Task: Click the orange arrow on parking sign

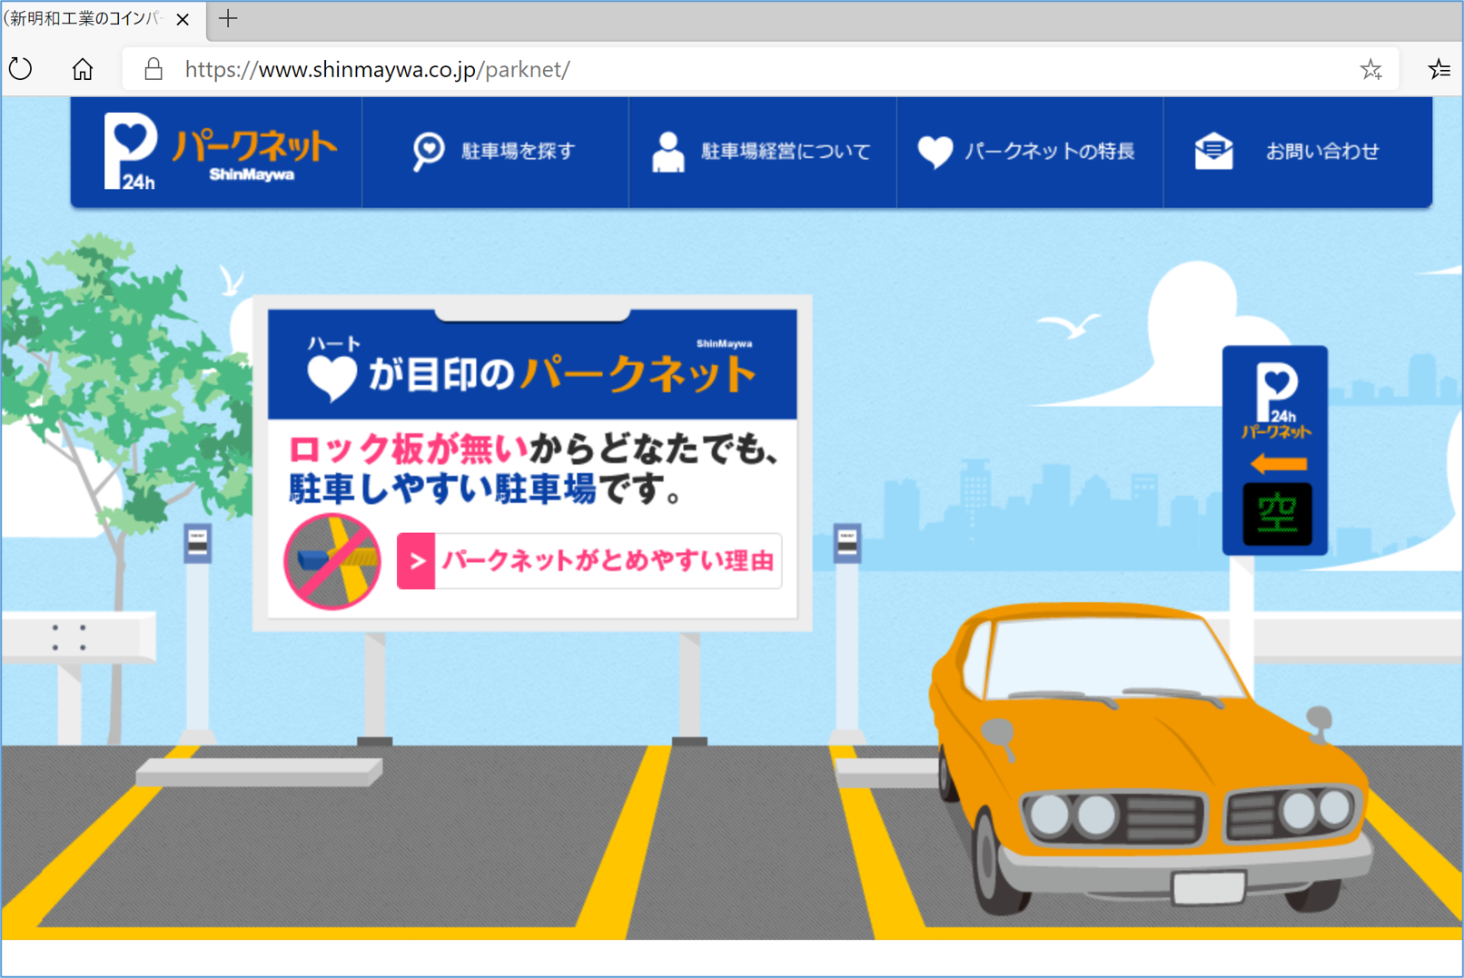Action: (1279, 464)
